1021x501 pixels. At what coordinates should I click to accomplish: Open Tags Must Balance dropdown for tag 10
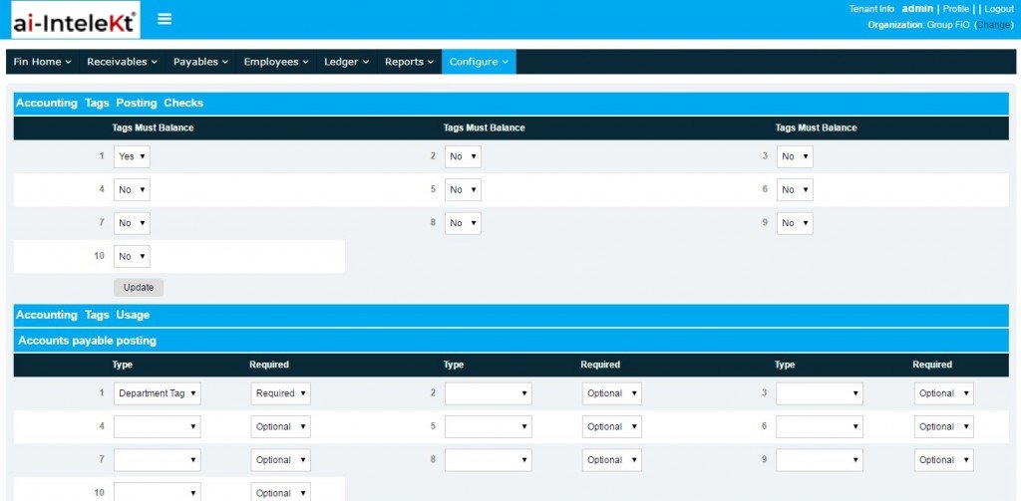[x=132, y=256]
